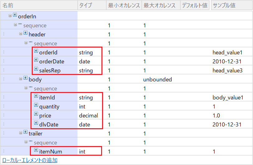Click the ローカル・エレメントの追加 link
Image resolution: width=253 pixels, height=165 pixels.
[x=30, y=160]
